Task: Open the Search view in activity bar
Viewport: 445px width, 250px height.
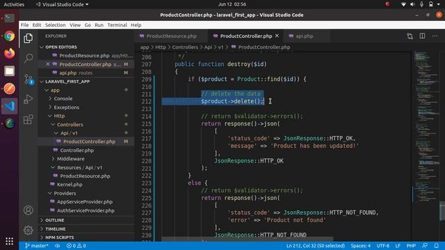Action: click(x=28, y=58)
